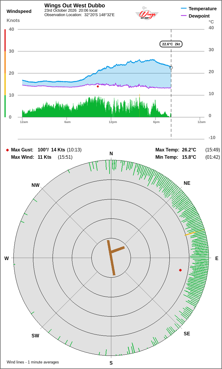Click the 'Max Temp:' label
The height and width of the screenshot is (369, 222).
(167, 150)
